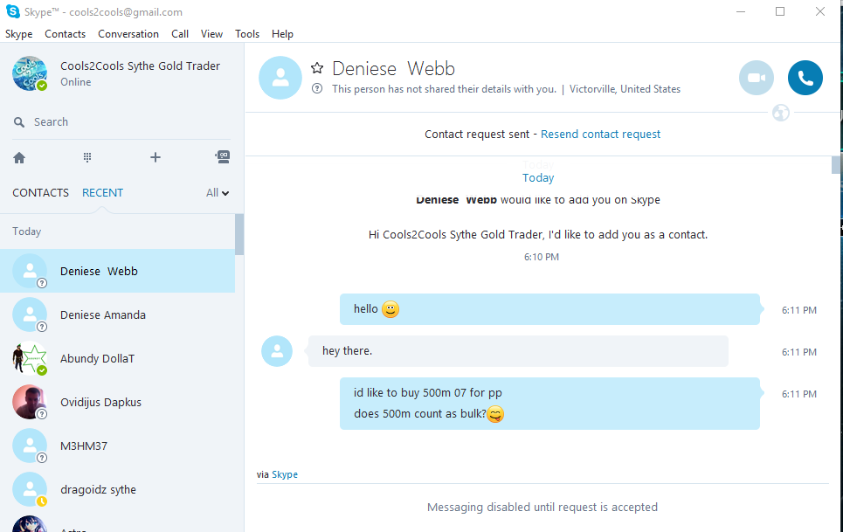Start a voice call with Deniese Webb

click(805, 78)
